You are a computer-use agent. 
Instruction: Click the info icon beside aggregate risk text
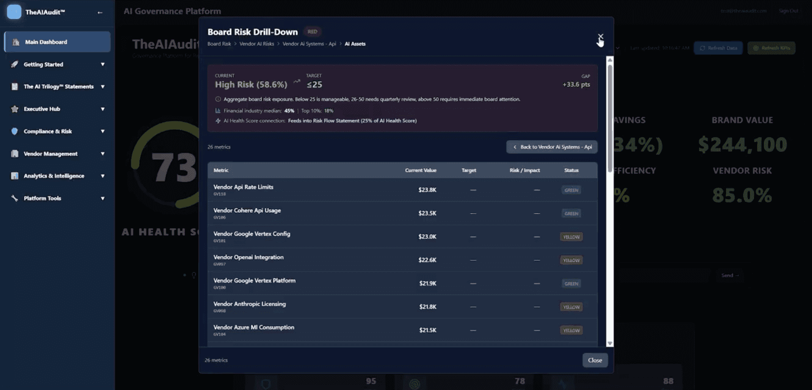point(218,99)
